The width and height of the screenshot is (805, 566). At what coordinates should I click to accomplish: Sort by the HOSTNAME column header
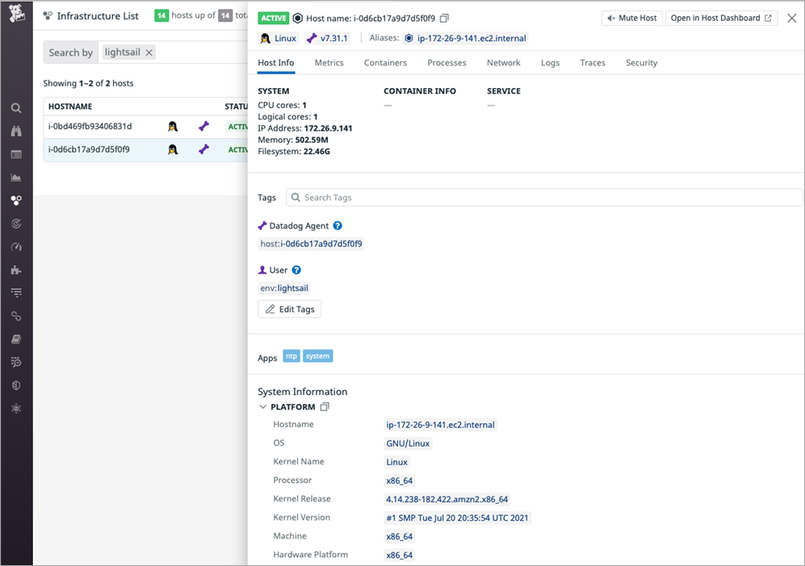point(70,107)
